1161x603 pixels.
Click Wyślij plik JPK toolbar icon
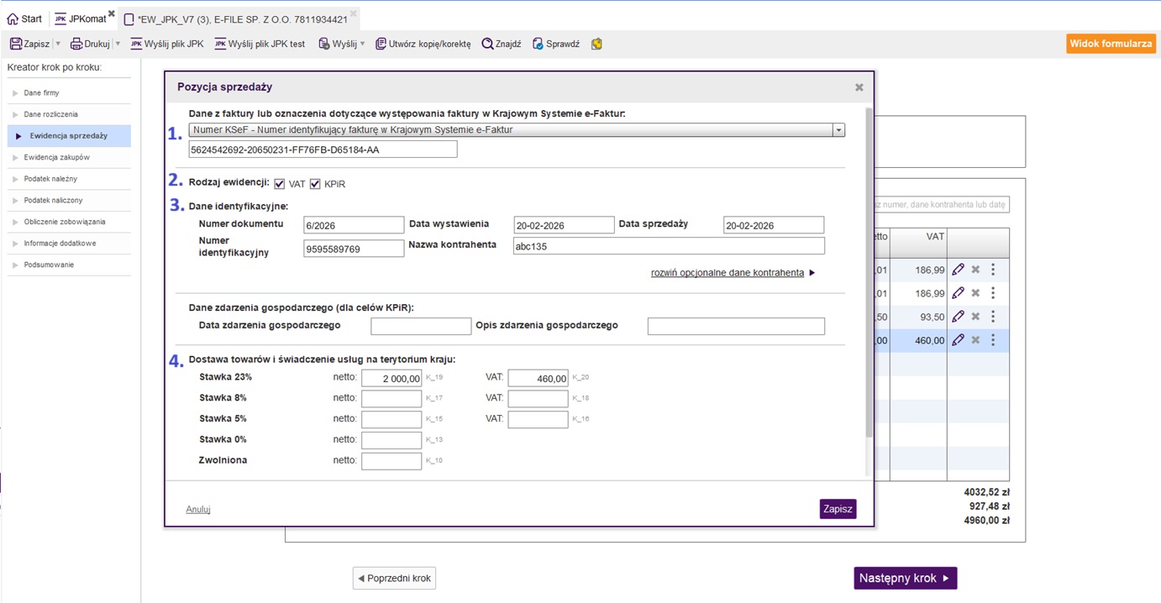pos(136,44)
